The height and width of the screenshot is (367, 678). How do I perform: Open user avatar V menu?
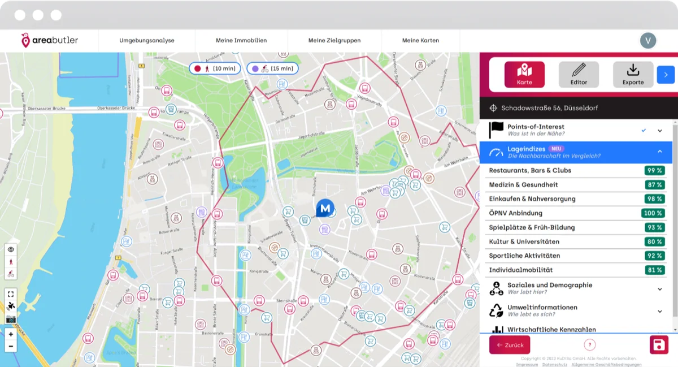pos(648,40)
